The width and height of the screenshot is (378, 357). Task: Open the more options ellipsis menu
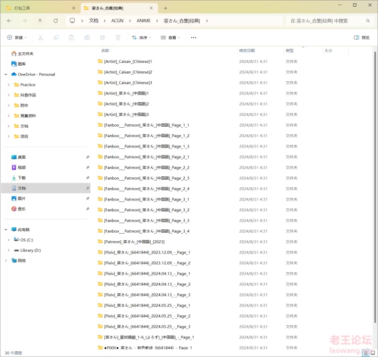pyautogui.click(x=193, y=38)
